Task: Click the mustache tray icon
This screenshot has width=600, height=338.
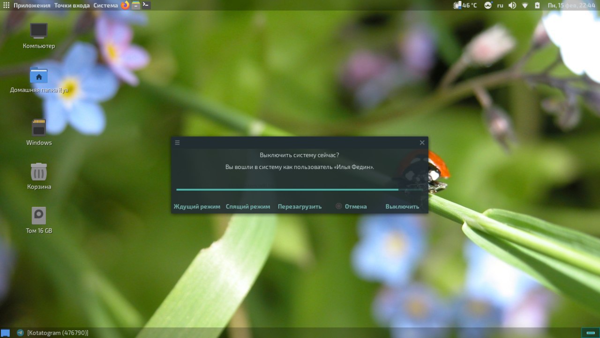Action: (x=488, y=5)
